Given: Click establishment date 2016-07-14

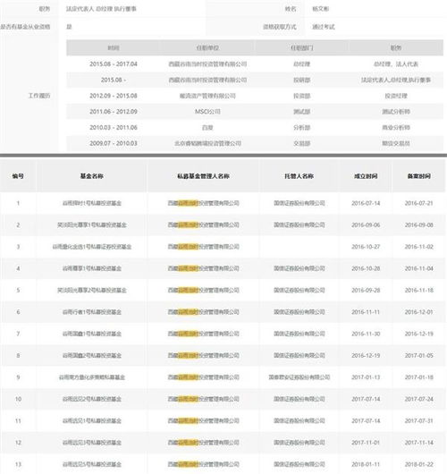Looking at the screenshot, I should click(366, 203).
